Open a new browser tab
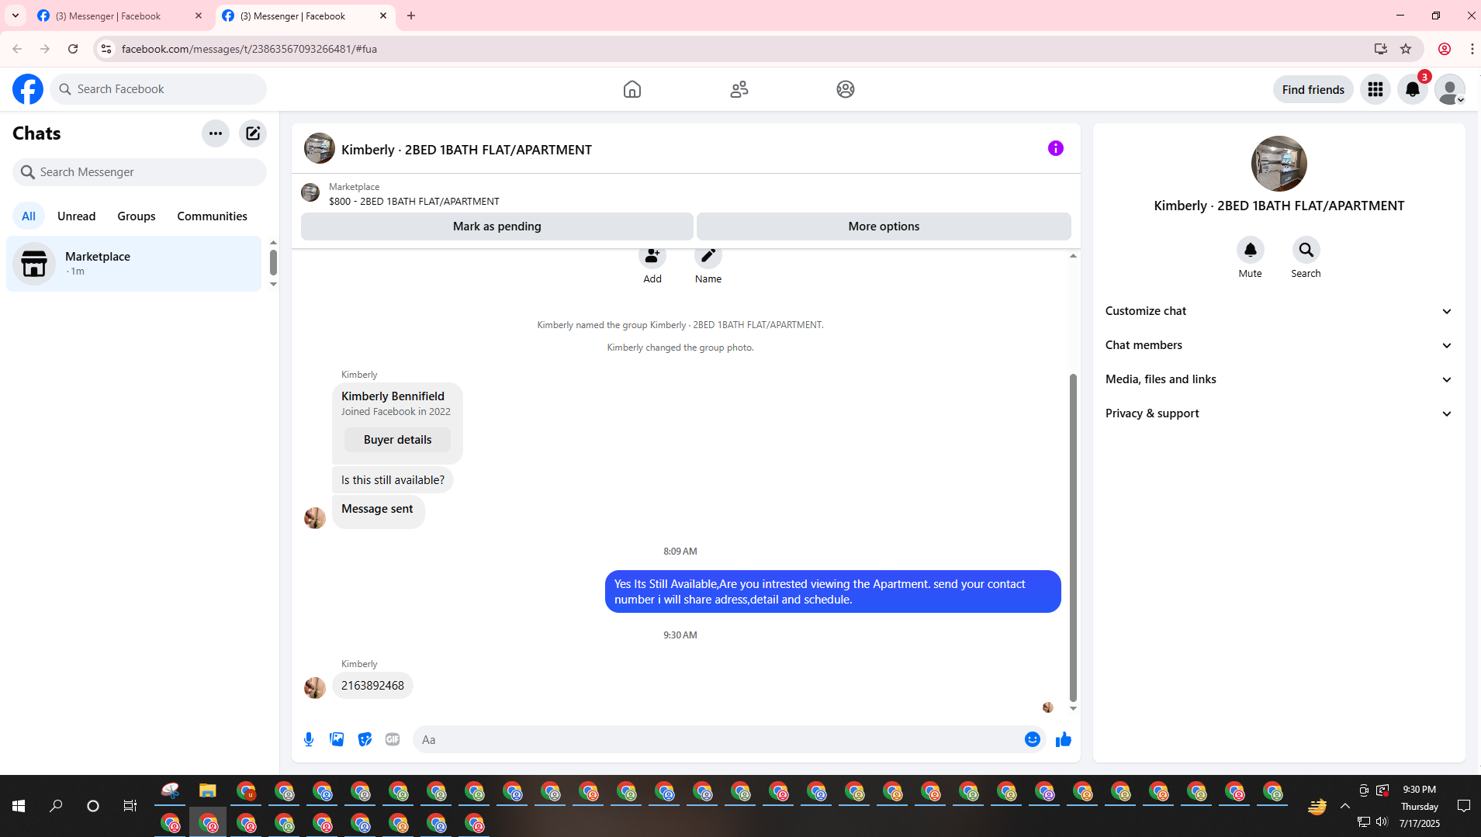The height and width of the screenshot is (837, 1481). pyautogui.click(x=411, y=16)
